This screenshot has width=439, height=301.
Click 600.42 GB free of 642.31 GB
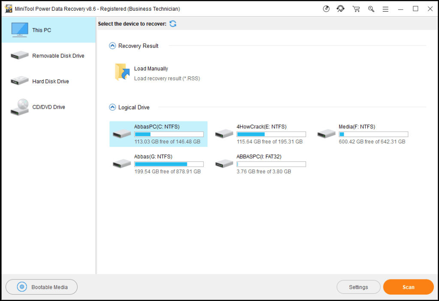372,141
